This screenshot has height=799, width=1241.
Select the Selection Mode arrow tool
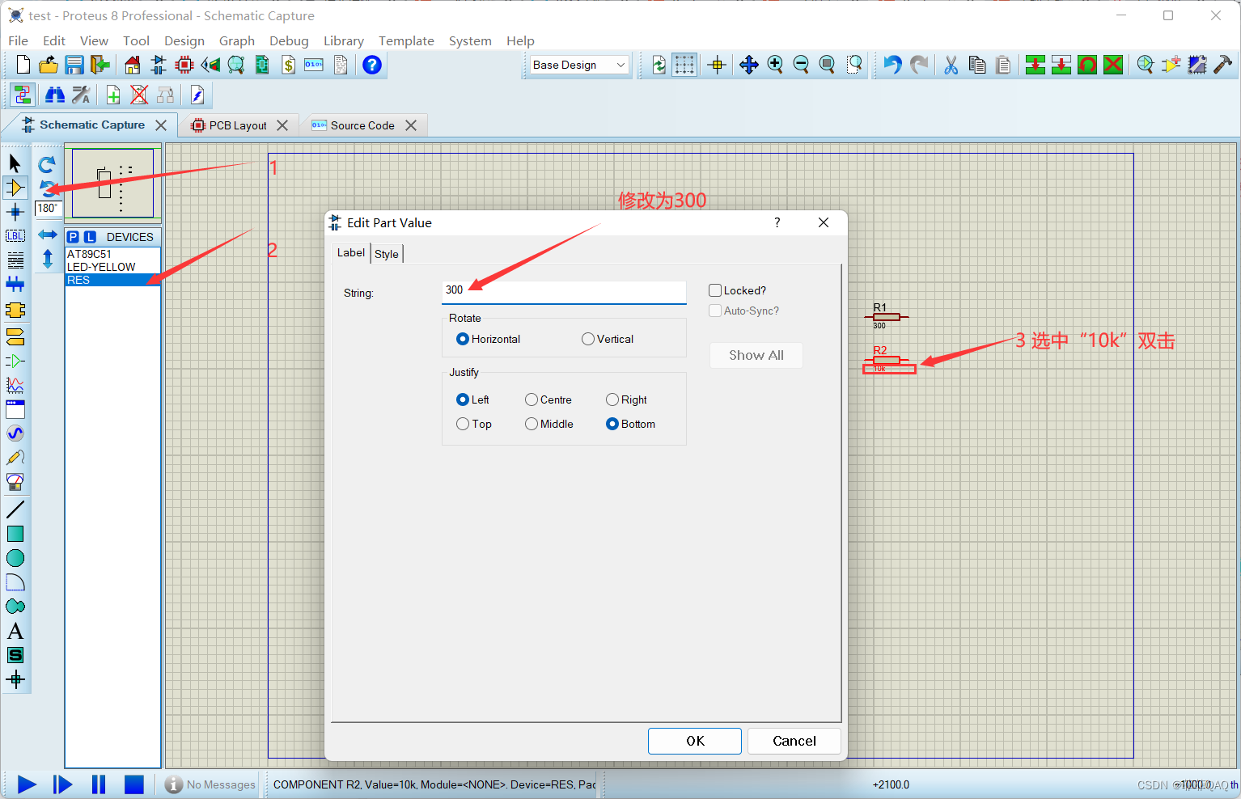coord(15,163)
